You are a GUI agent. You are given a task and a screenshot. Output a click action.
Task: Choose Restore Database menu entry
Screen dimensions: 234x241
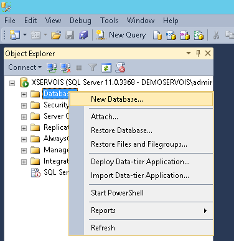(x=121, y=130)
